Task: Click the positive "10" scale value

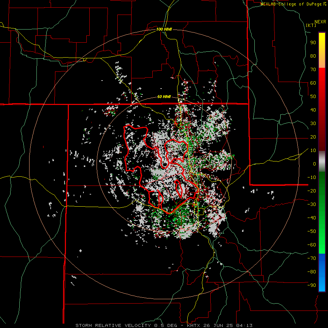Action: pyautogui.click(x=313, y=151)
